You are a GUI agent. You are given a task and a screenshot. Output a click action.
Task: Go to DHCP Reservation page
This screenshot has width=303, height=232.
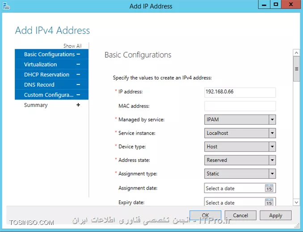(51, 75)
